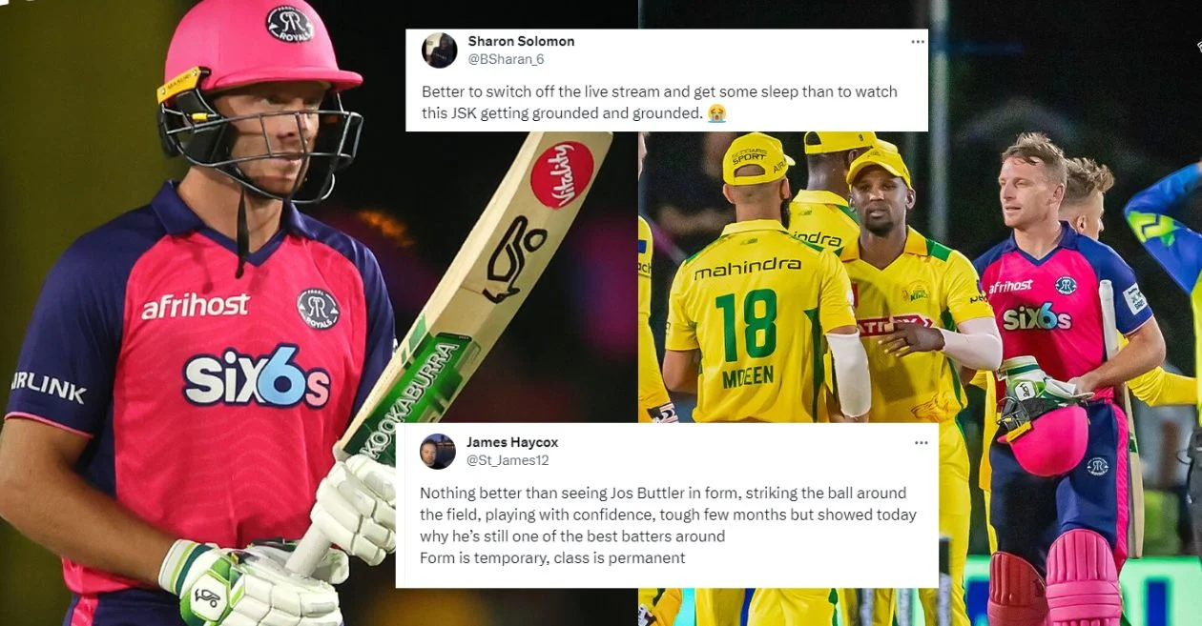Click the crying emoji in Sharon's tweet
This screenshot has width=1202, height=626.
716,113
